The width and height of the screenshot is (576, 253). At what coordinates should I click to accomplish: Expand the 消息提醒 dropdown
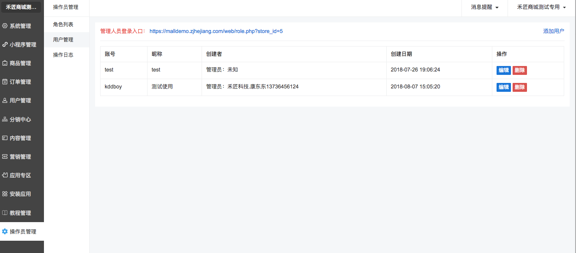485,7
